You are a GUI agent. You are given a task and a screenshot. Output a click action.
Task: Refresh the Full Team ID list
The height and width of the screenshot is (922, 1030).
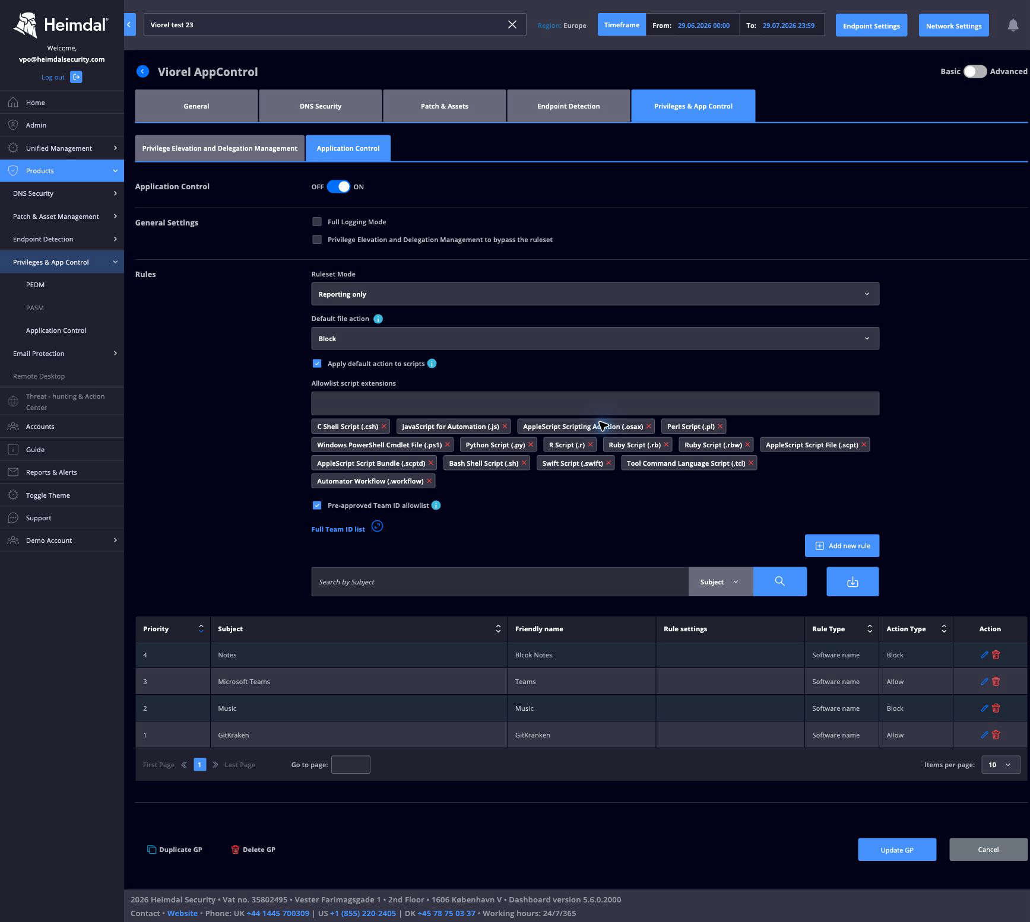click(377, 526)
